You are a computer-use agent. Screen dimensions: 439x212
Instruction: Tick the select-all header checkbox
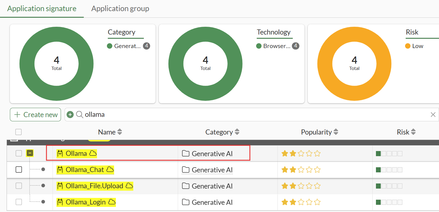click(x=19, y=132)
